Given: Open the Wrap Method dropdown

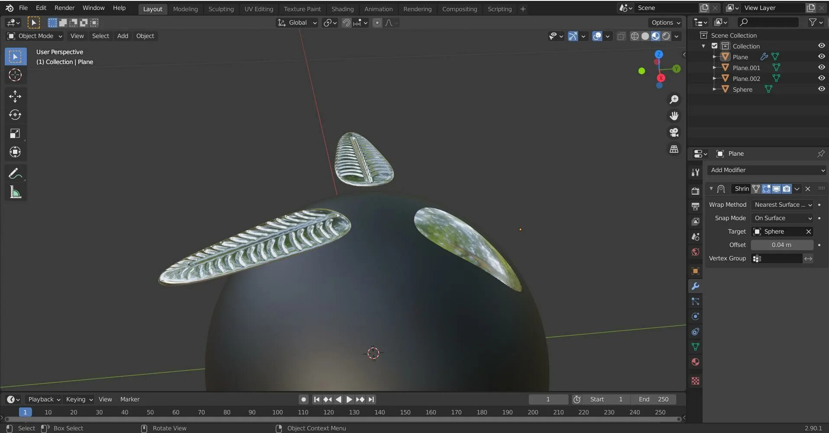Looking at the screenshot, I should [782, 205].
